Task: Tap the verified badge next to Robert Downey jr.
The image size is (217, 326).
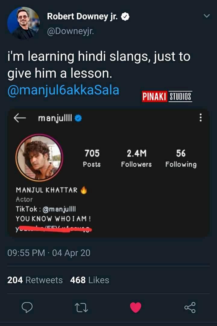Action: point(125,17)
